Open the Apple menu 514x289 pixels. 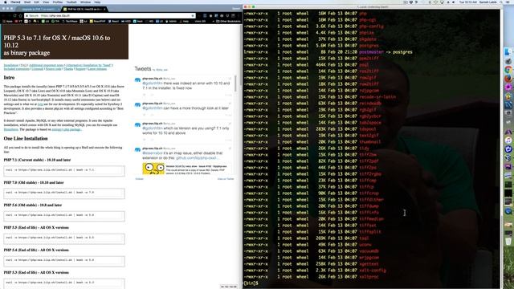pyautogui.click(x=6, y=2)
